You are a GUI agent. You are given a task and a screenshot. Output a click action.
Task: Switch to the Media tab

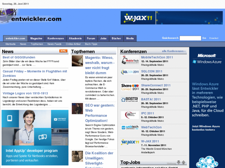(130, 39)
